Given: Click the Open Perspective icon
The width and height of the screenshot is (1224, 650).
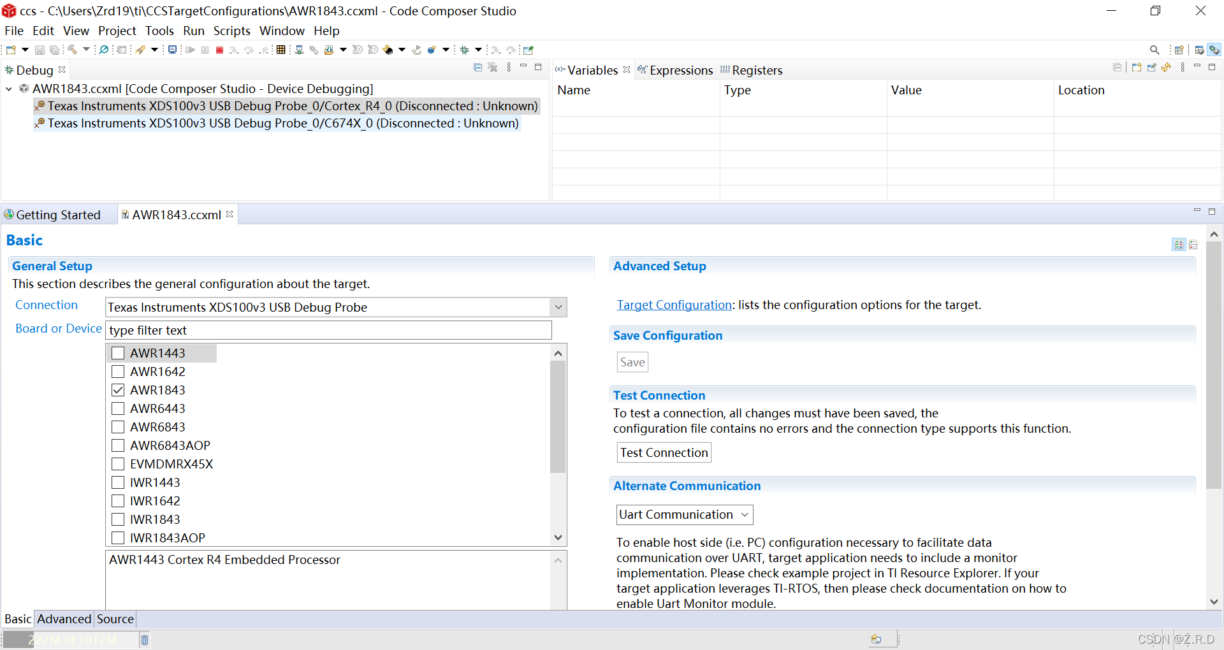Looking at the screenshot, I should pyautogui.click(x=1179, y=50).
